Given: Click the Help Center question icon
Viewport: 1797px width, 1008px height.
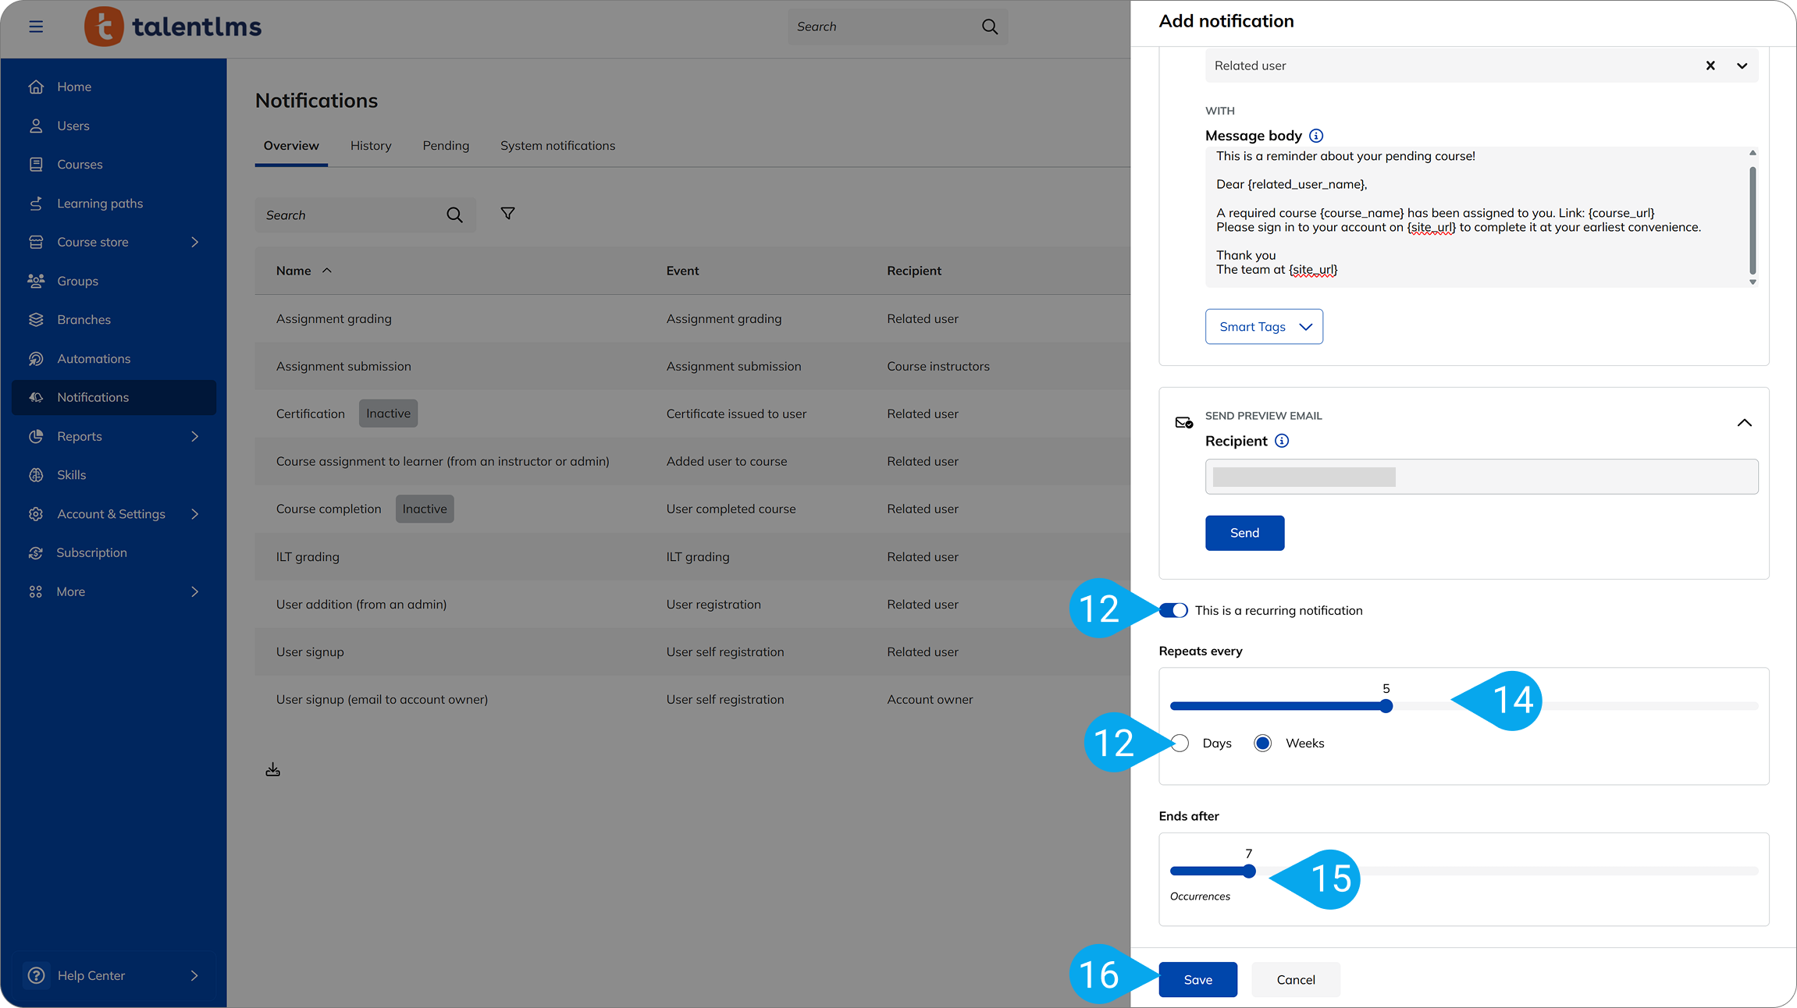Looking at the screenshot, I should 36,975.
